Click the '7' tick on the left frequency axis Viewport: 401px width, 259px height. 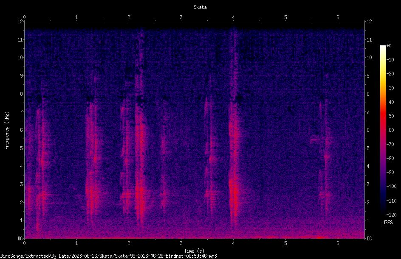[22, 112]
